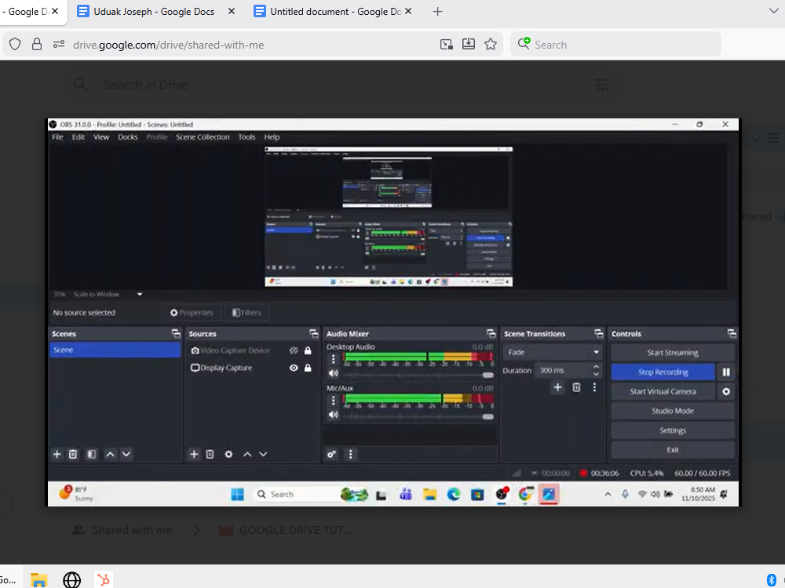Select the Scene item in Scenes list
Viewport: 785px width, 588px height.
click(x=115, y=350)
